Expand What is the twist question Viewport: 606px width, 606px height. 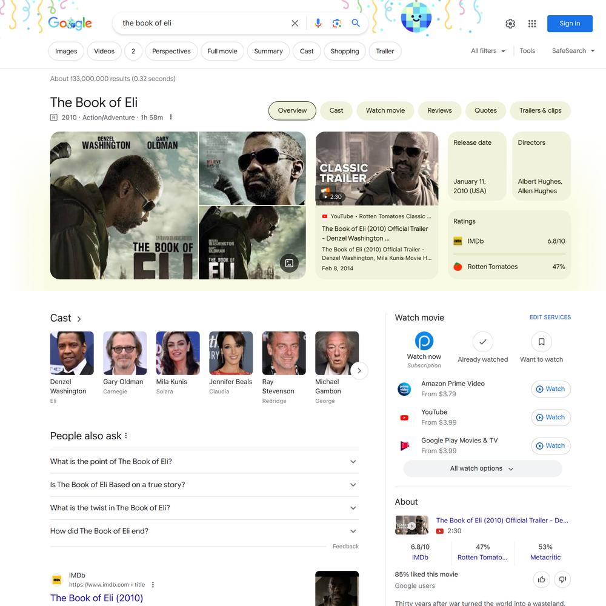click(204, 508)
